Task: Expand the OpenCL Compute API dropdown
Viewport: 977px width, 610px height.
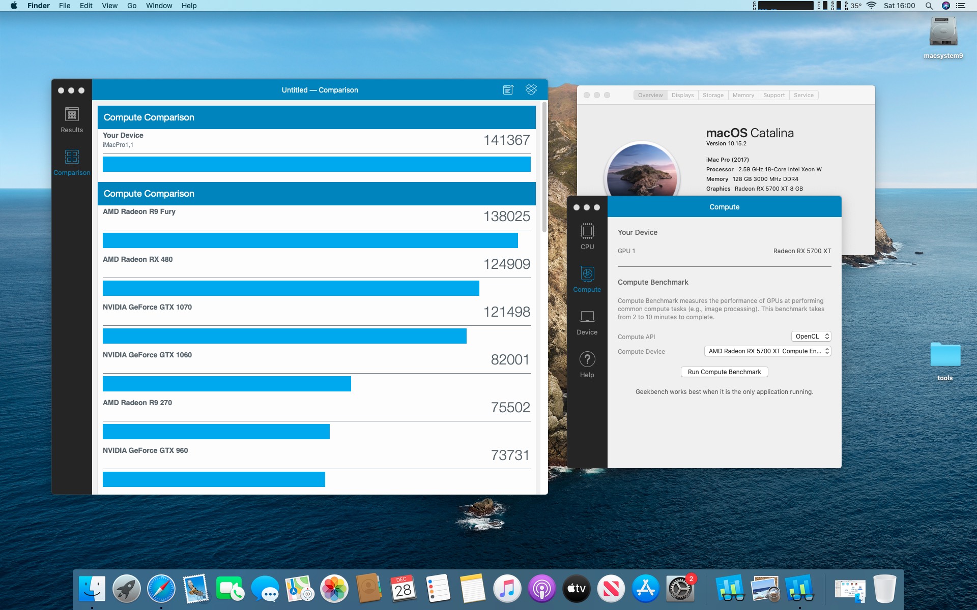Action: 811,337
